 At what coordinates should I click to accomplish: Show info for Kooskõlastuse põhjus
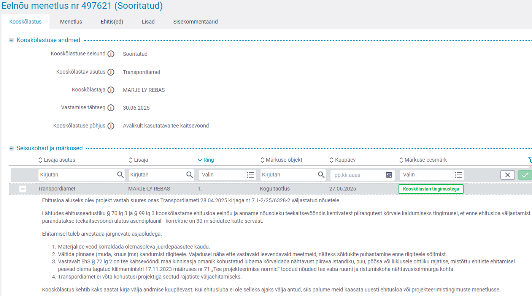coord(111,126)
